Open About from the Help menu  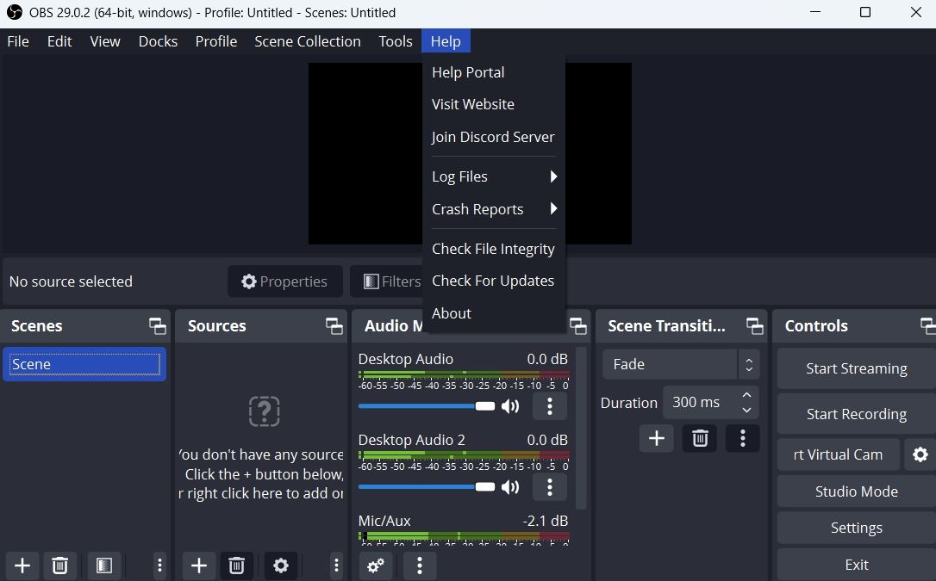[x=451, y=313]
